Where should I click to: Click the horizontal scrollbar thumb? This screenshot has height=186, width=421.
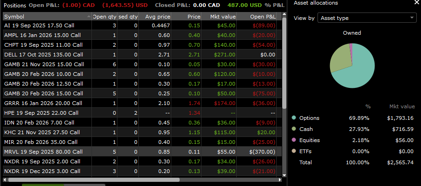94,180
